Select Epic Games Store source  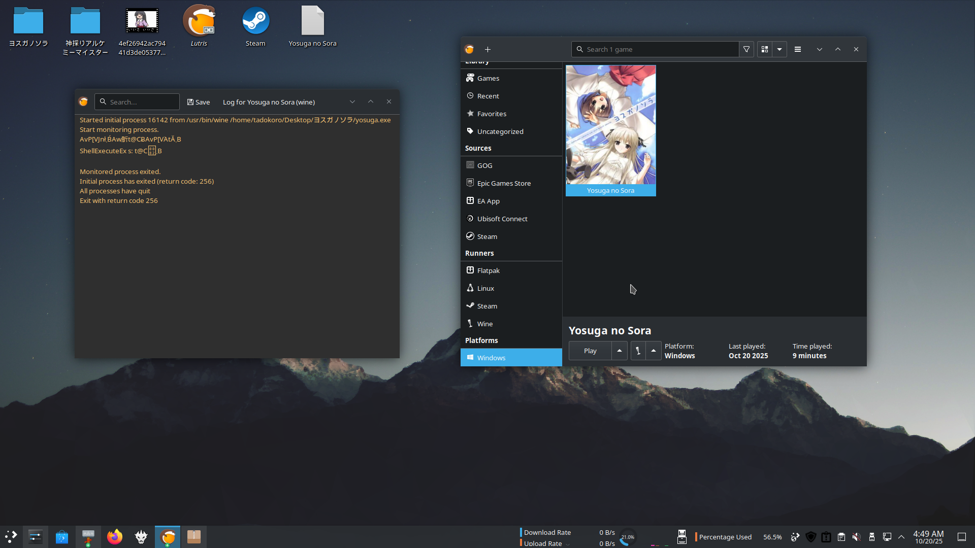click(504, 183)
